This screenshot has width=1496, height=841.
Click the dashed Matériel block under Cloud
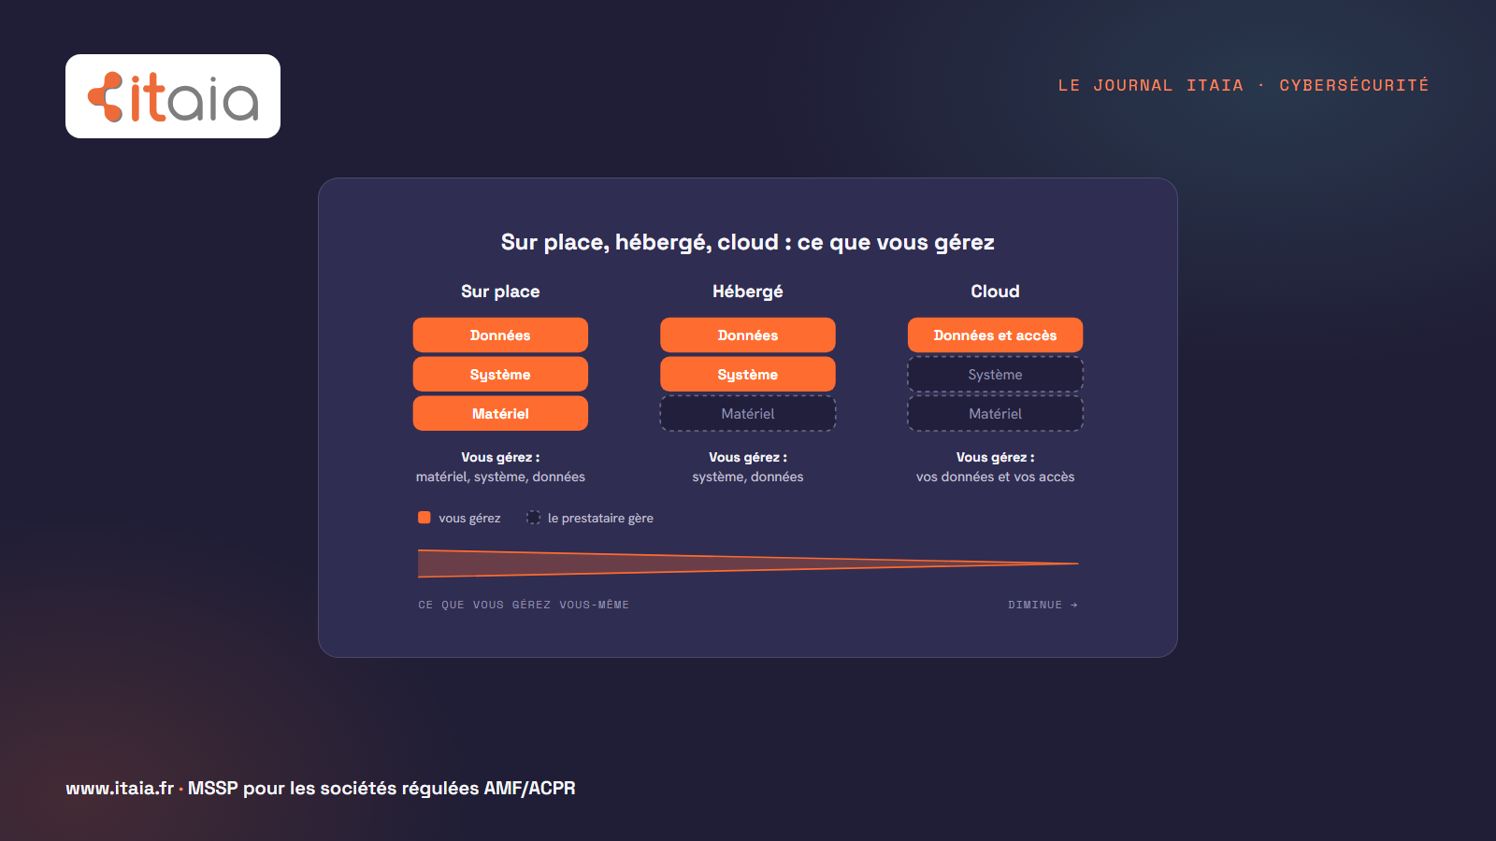[996, 414]
